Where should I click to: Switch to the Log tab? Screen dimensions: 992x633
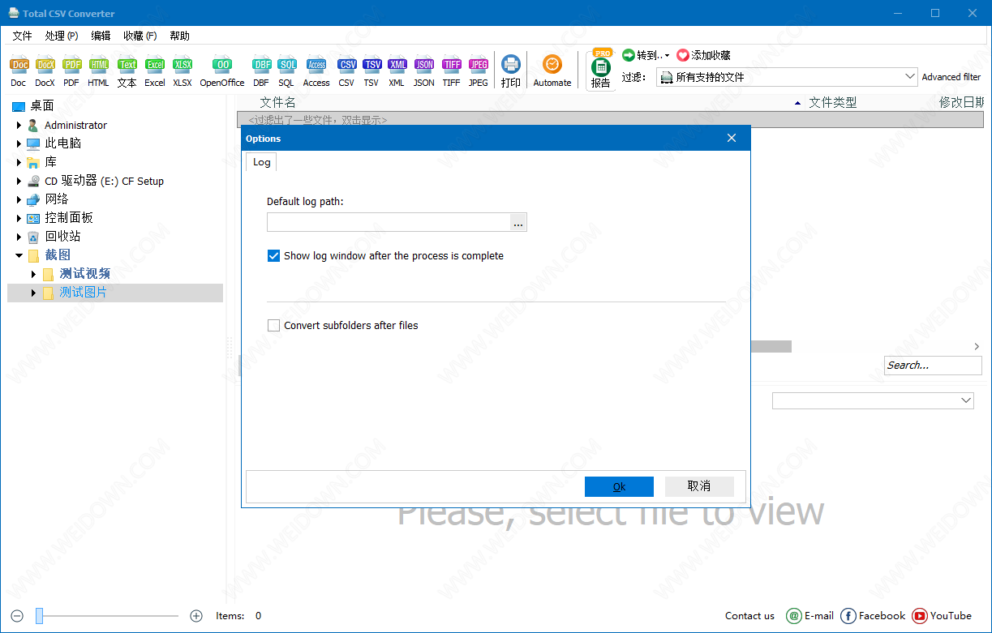pyautogui.click(x=261, y=162)
